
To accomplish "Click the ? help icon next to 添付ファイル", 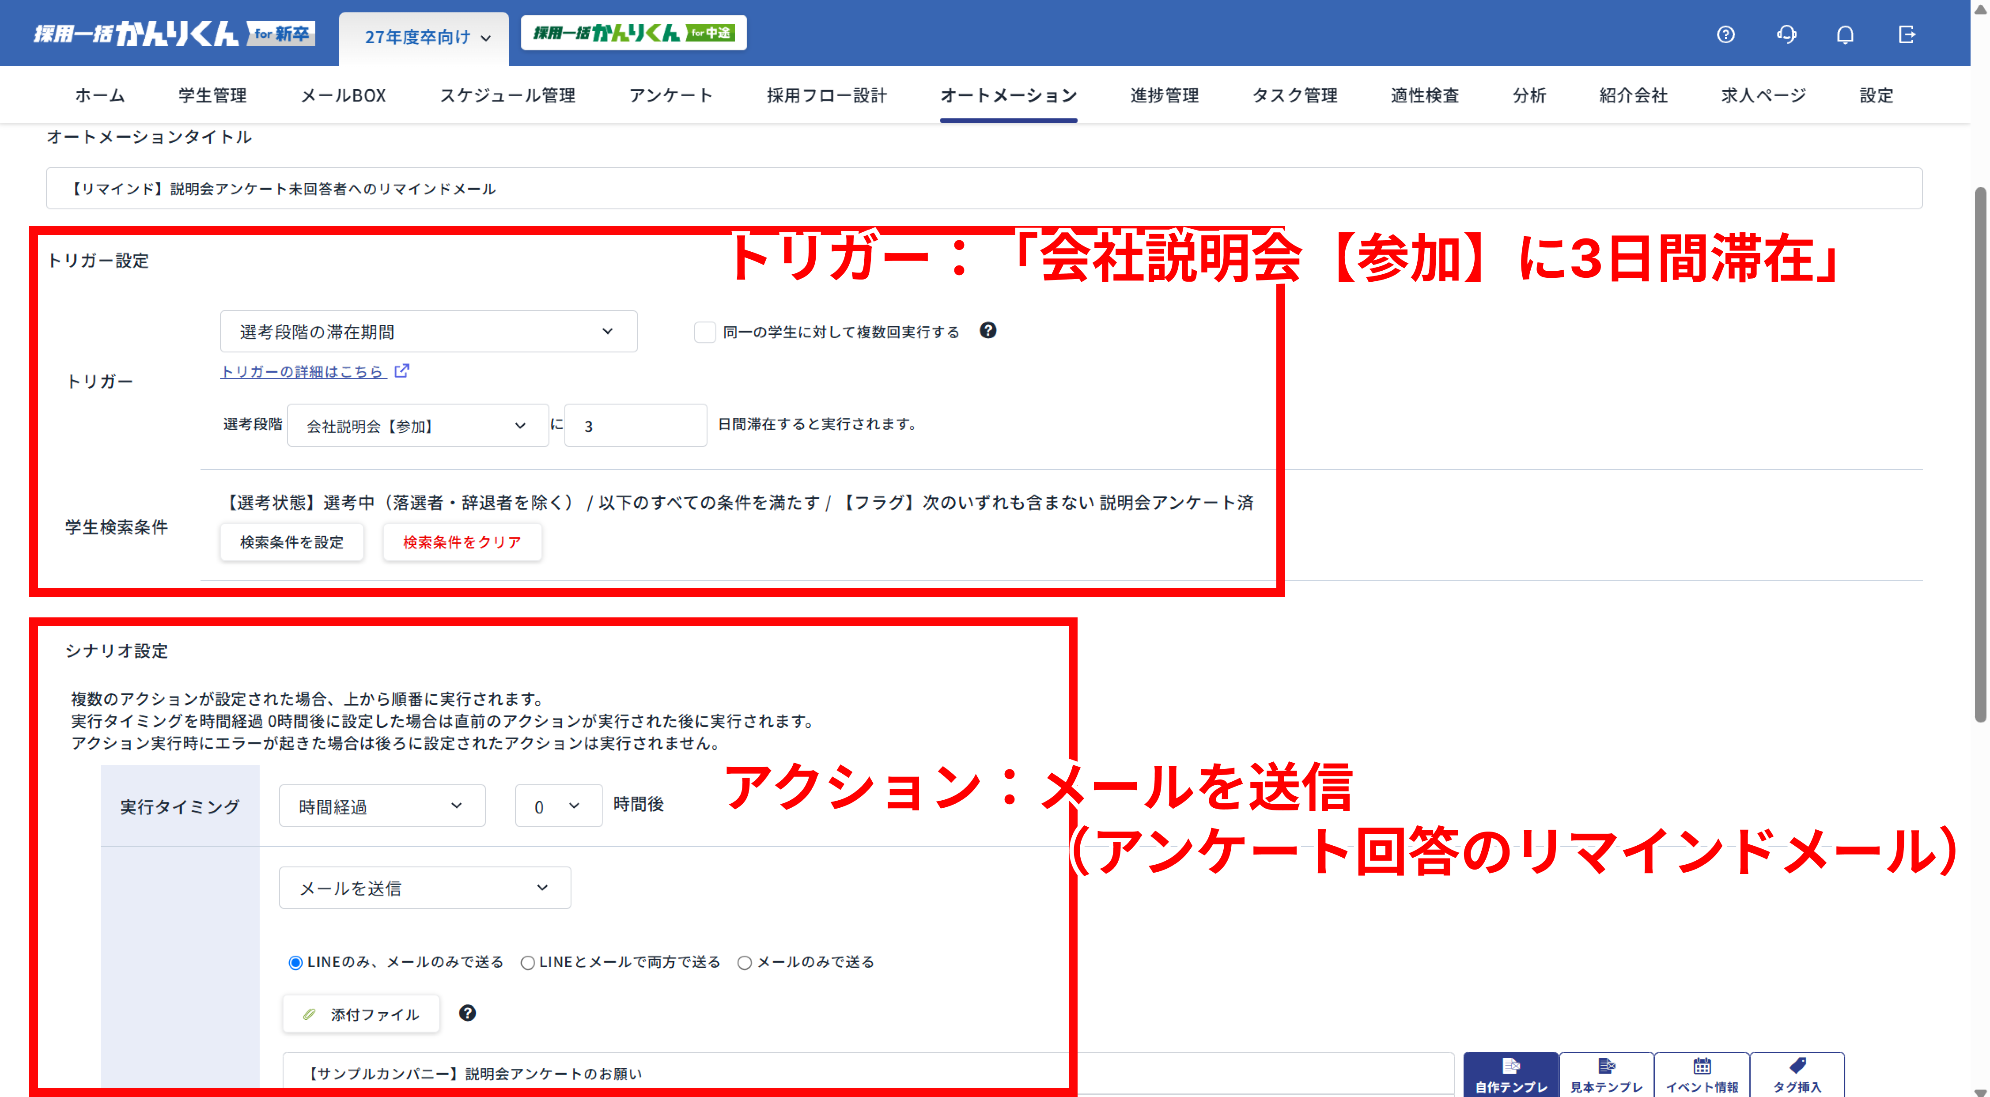I will point(467,1013).
